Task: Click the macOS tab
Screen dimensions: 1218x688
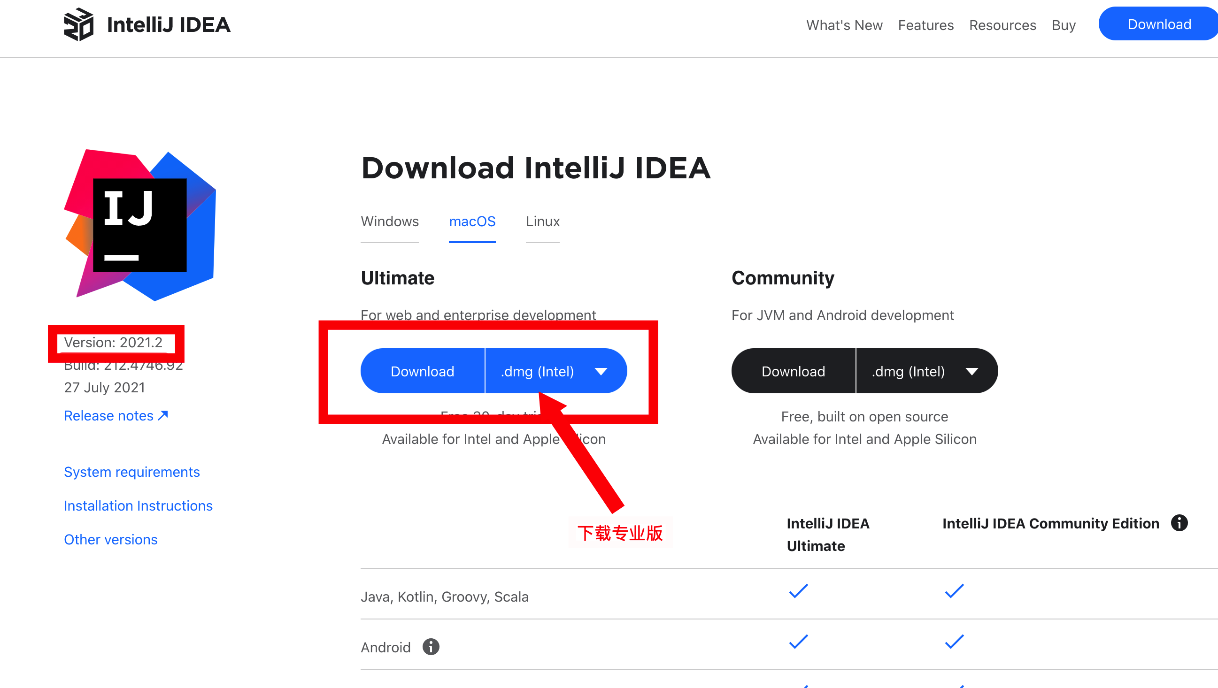Action: tap(472, 221)
